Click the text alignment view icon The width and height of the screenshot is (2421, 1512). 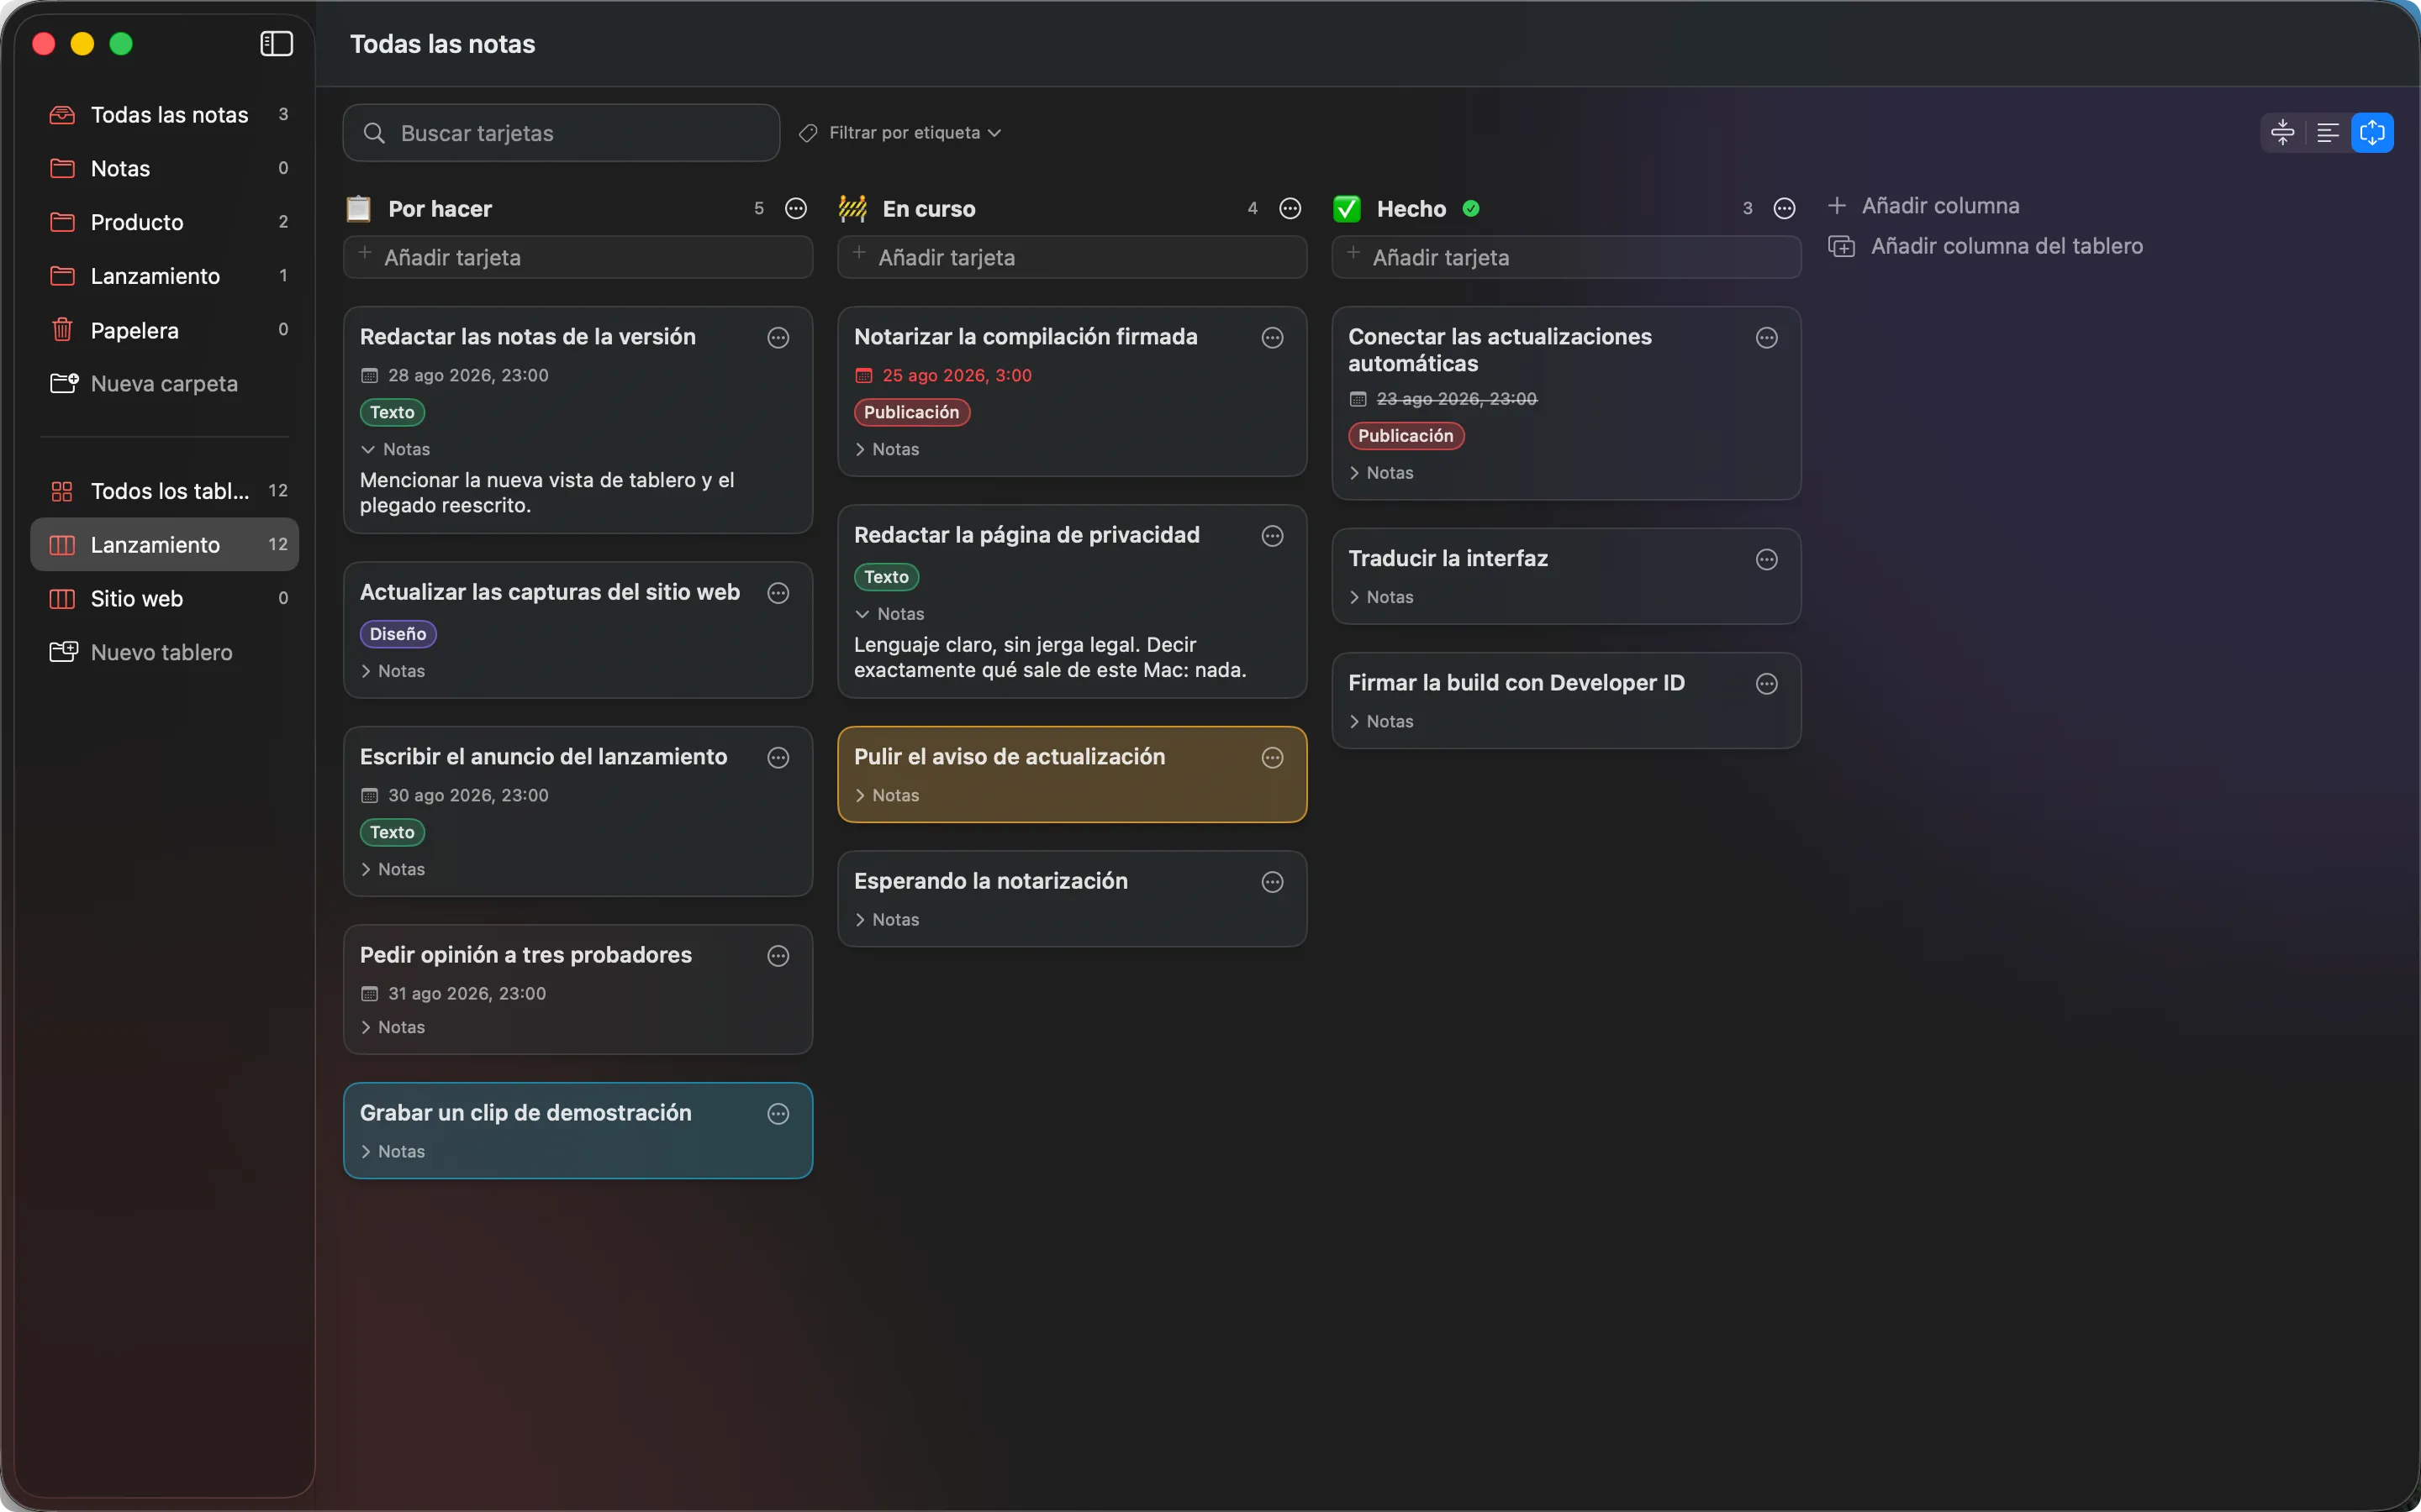[2328, 132]
